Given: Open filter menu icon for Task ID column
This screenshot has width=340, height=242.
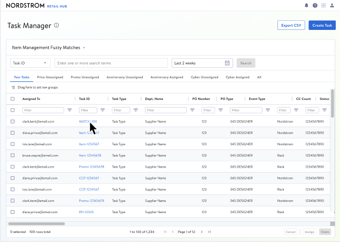Looking at the screenshot, I should pyautogui.click(x=103, y=110).
